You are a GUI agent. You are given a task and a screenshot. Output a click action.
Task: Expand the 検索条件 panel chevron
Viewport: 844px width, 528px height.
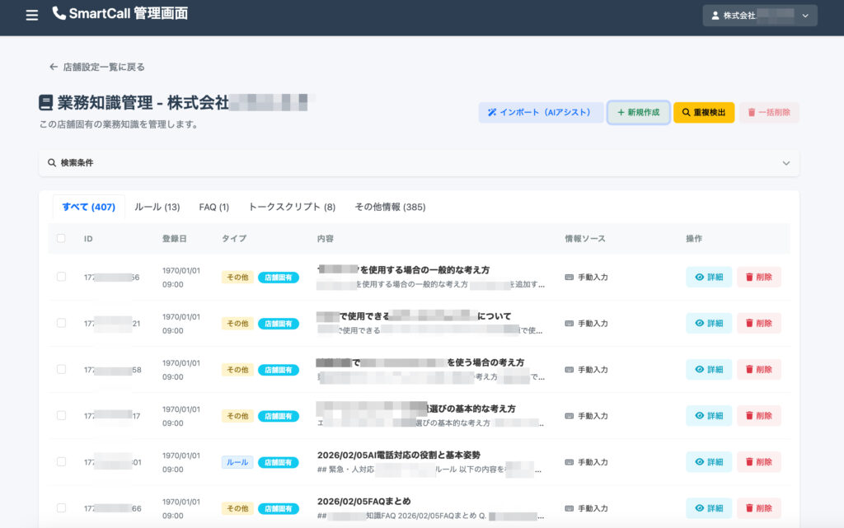click(785, 163)
